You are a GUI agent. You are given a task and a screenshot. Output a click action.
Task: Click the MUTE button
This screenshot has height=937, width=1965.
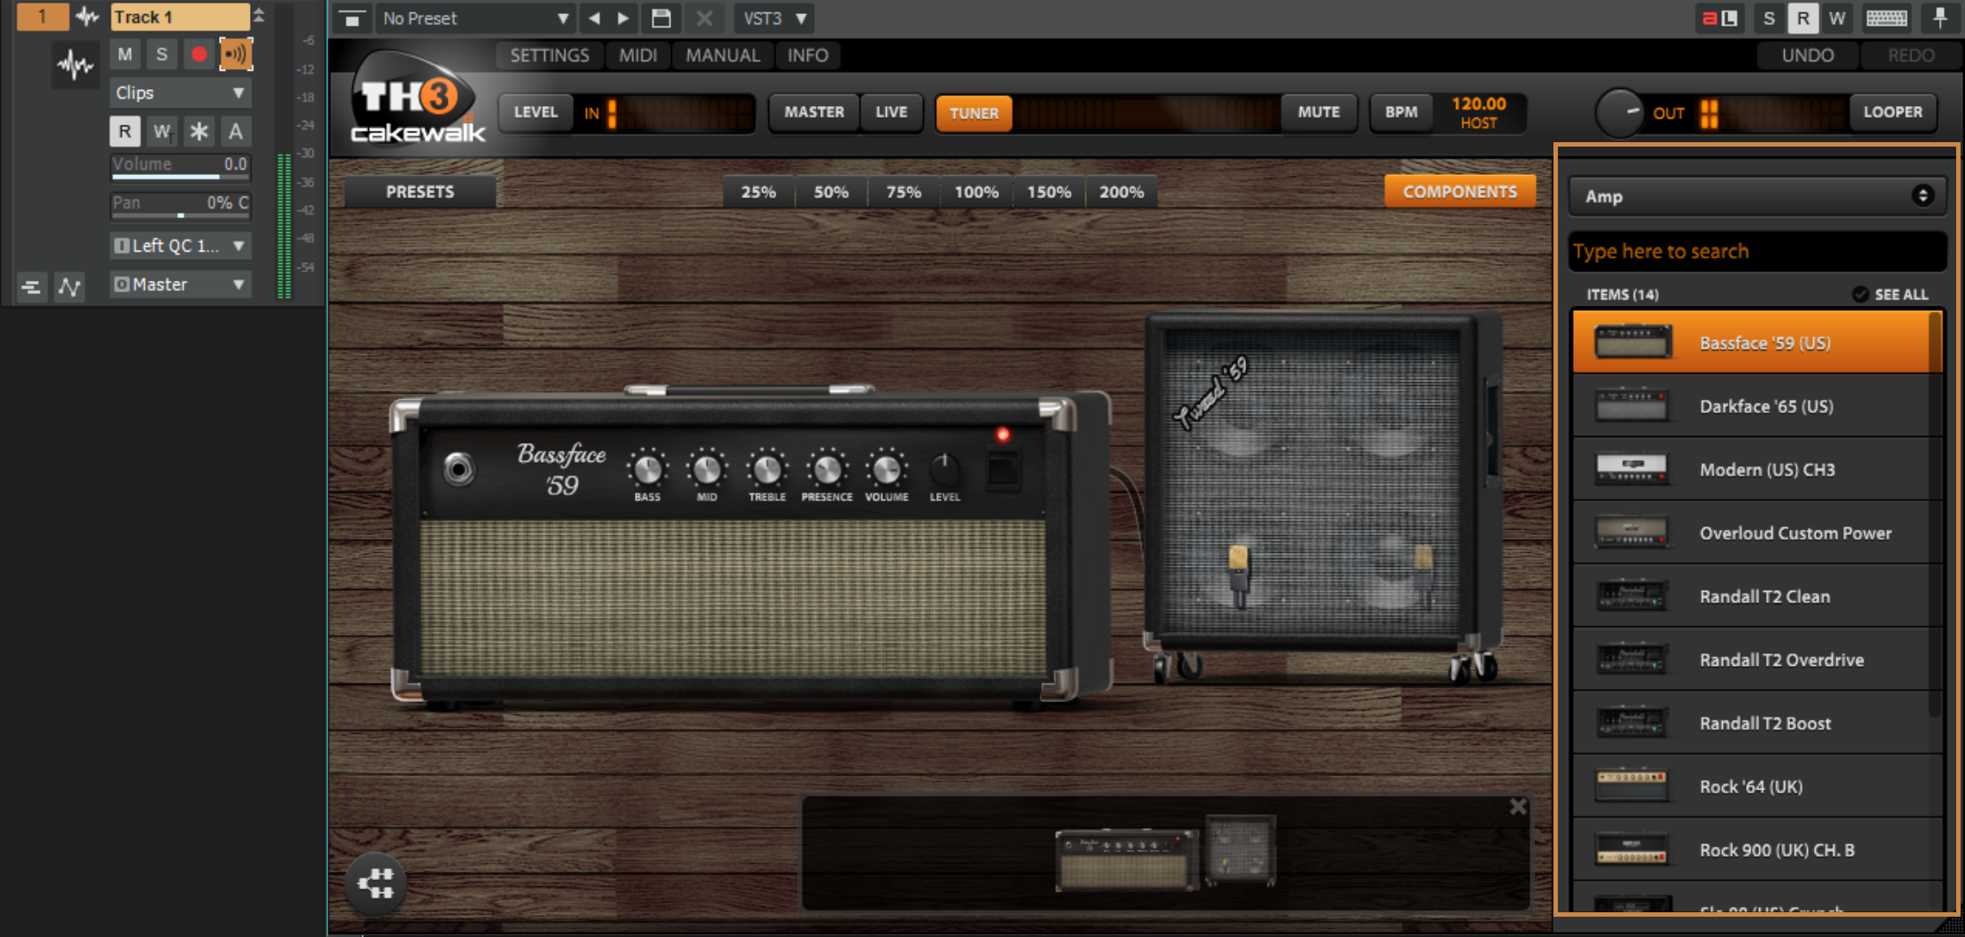pos(1319,112)
